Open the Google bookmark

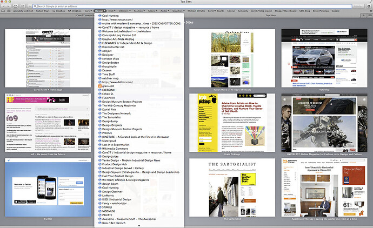coord(335,11)
